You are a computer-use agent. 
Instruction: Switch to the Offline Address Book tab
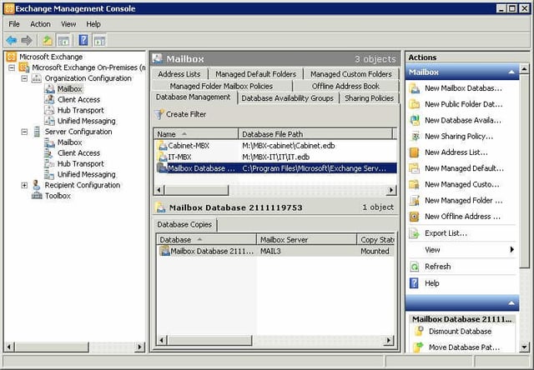click(x=345, y=86)
